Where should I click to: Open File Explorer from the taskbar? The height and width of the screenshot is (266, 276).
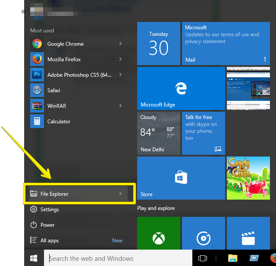233,258
